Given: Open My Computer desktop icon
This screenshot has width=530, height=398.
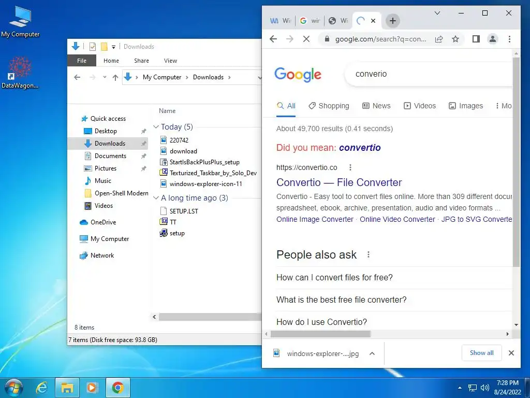Looking at the screenshot, I should click(20, 22).
